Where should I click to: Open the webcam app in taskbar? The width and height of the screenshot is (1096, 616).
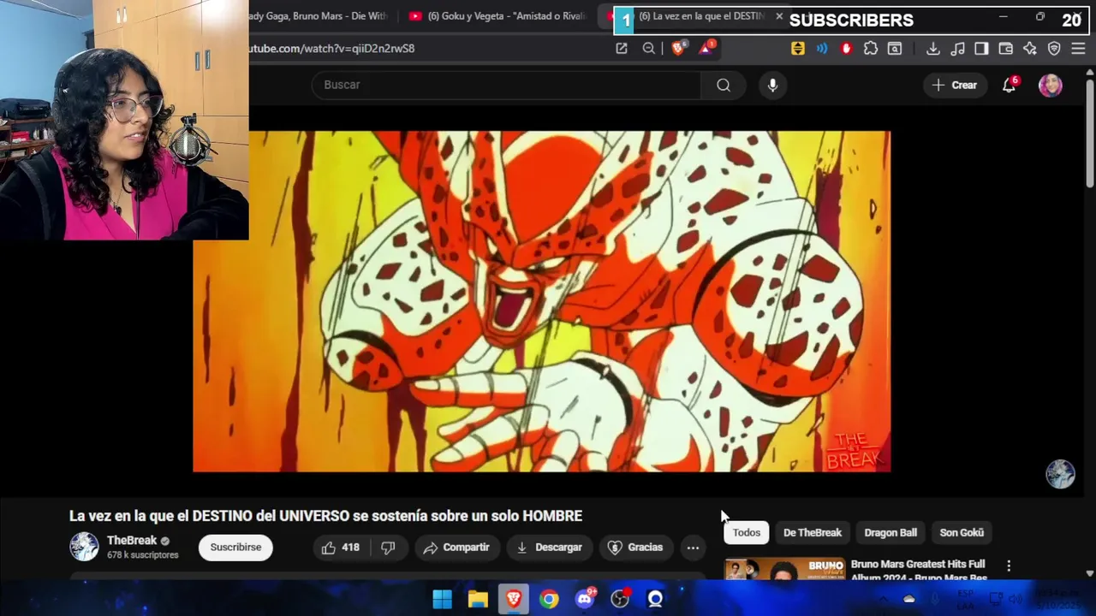click(x=655, y=599)
